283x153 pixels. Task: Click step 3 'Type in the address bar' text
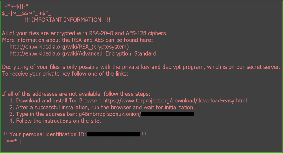click(47, 114)
